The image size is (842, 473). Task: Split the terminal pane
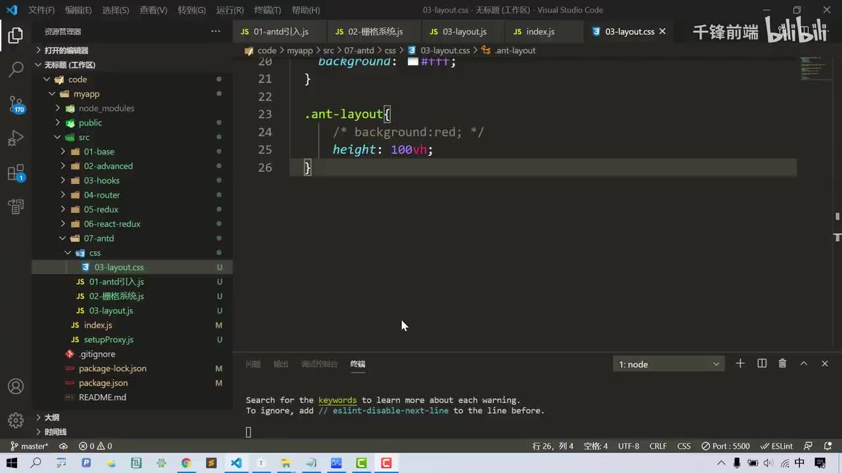click(762, 363)
